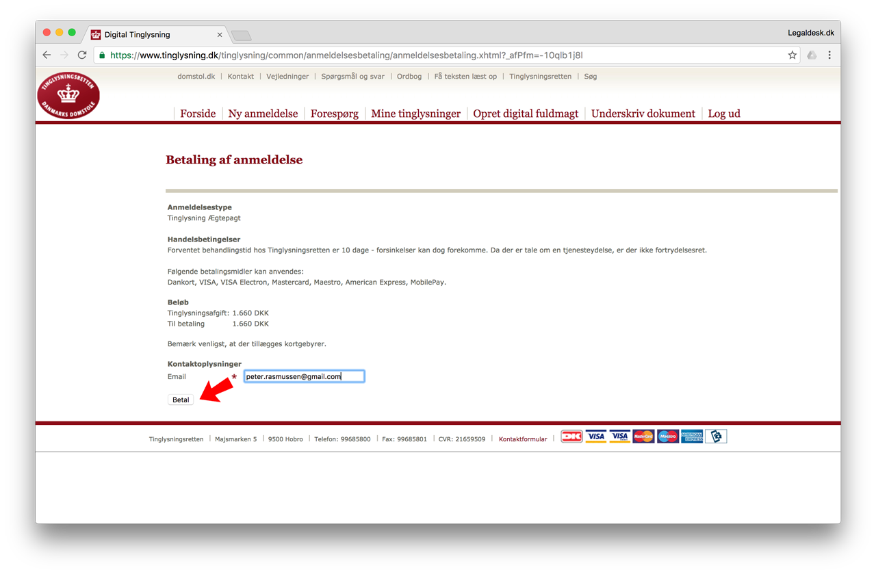This screenshot has width=876, height=574.
Task: Click the Betal button
Action: click(181, 400)
